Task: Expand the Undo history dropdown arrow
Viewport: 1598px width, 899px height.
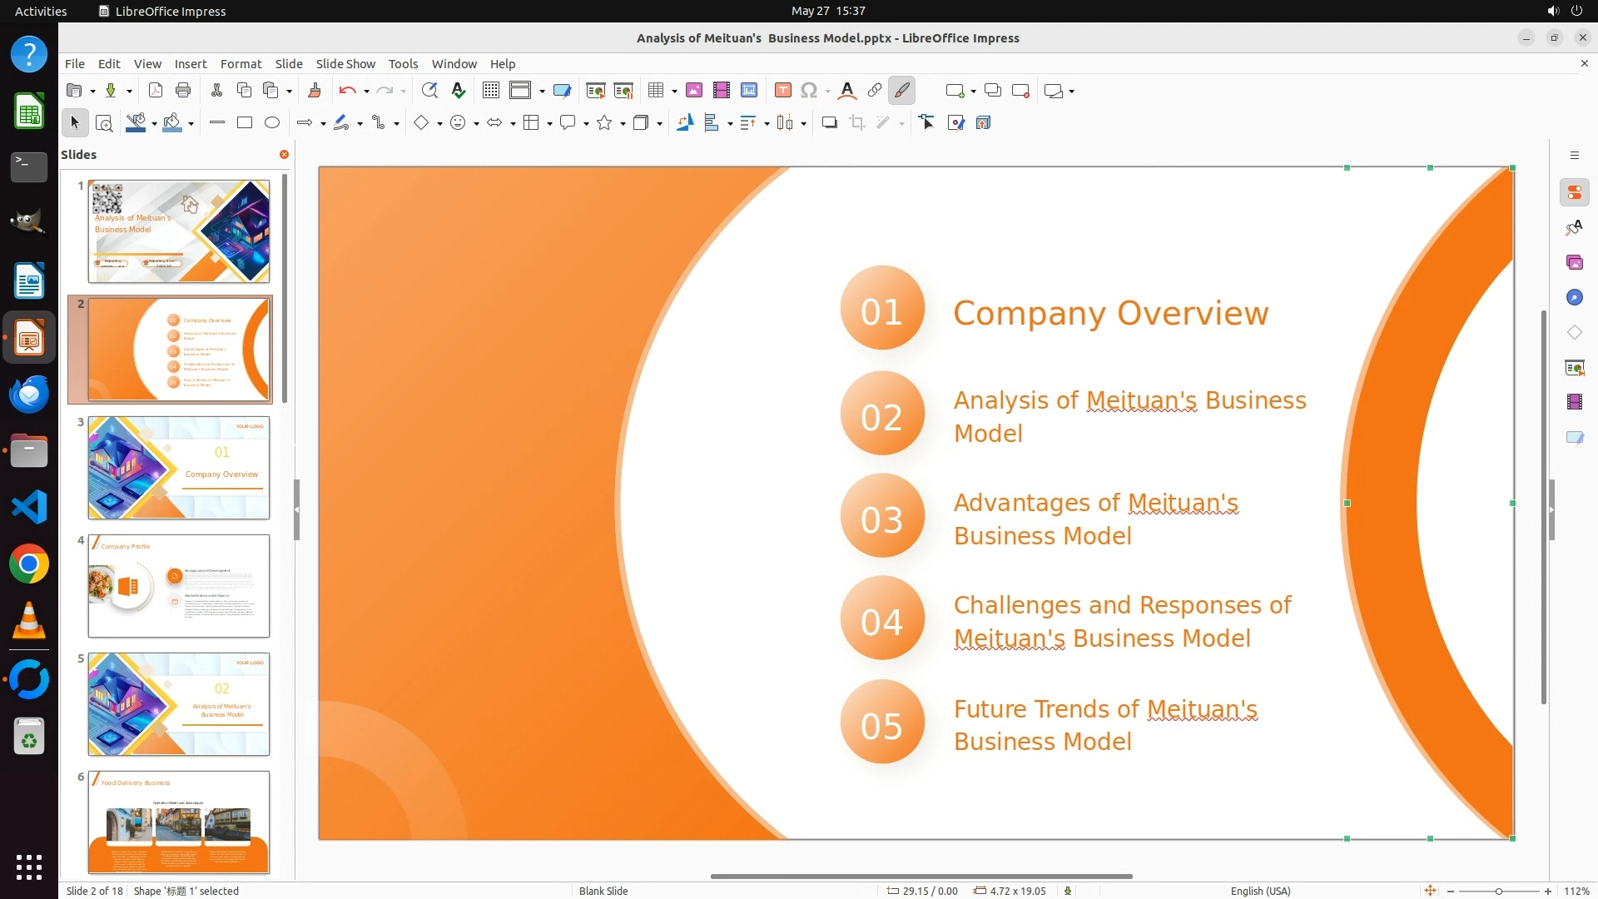Action: [366, 92]
